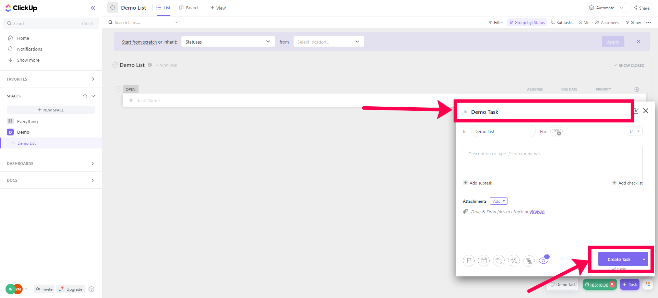The height and width of the screenshot is (298, 658).
Task: Switch to the Board view tab
Action: [189, 8]
